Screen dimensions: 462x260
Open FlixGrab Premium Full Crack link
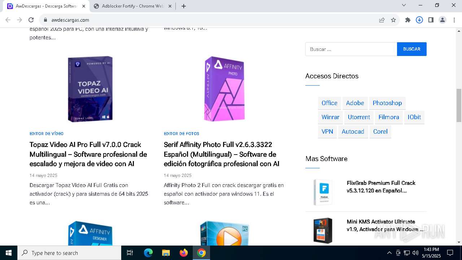pos(381,187)
